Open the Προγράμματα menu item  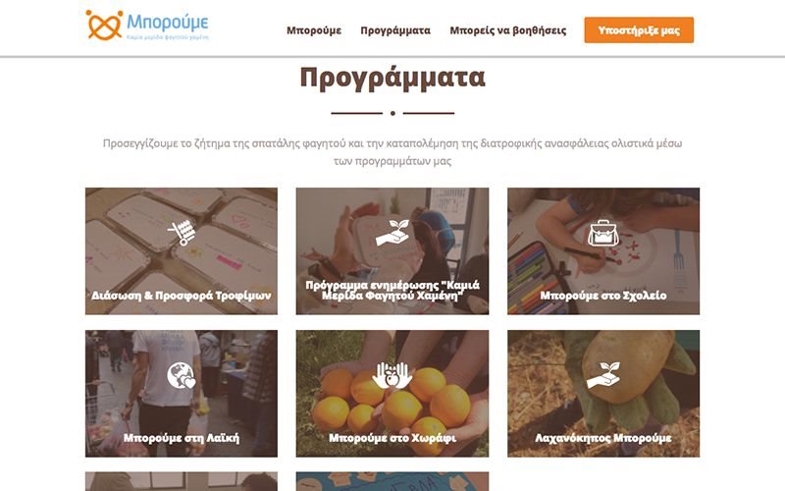(x=395, y=30)
